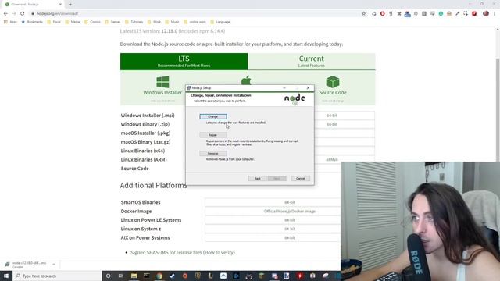
Task: Open Signed SHASUMS for release files link
Action: [166, 252]
